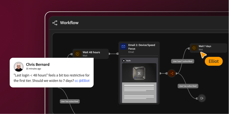
Task: Open the email preview product image
Action: click(139, 73)
